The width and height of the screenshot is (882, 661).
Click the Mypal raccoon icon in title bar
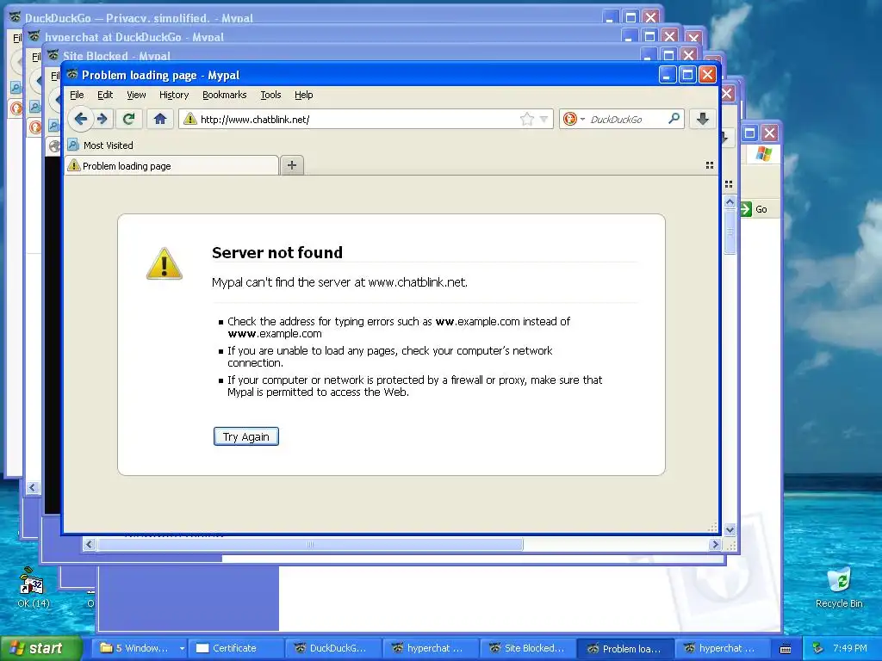click(72, 75)
